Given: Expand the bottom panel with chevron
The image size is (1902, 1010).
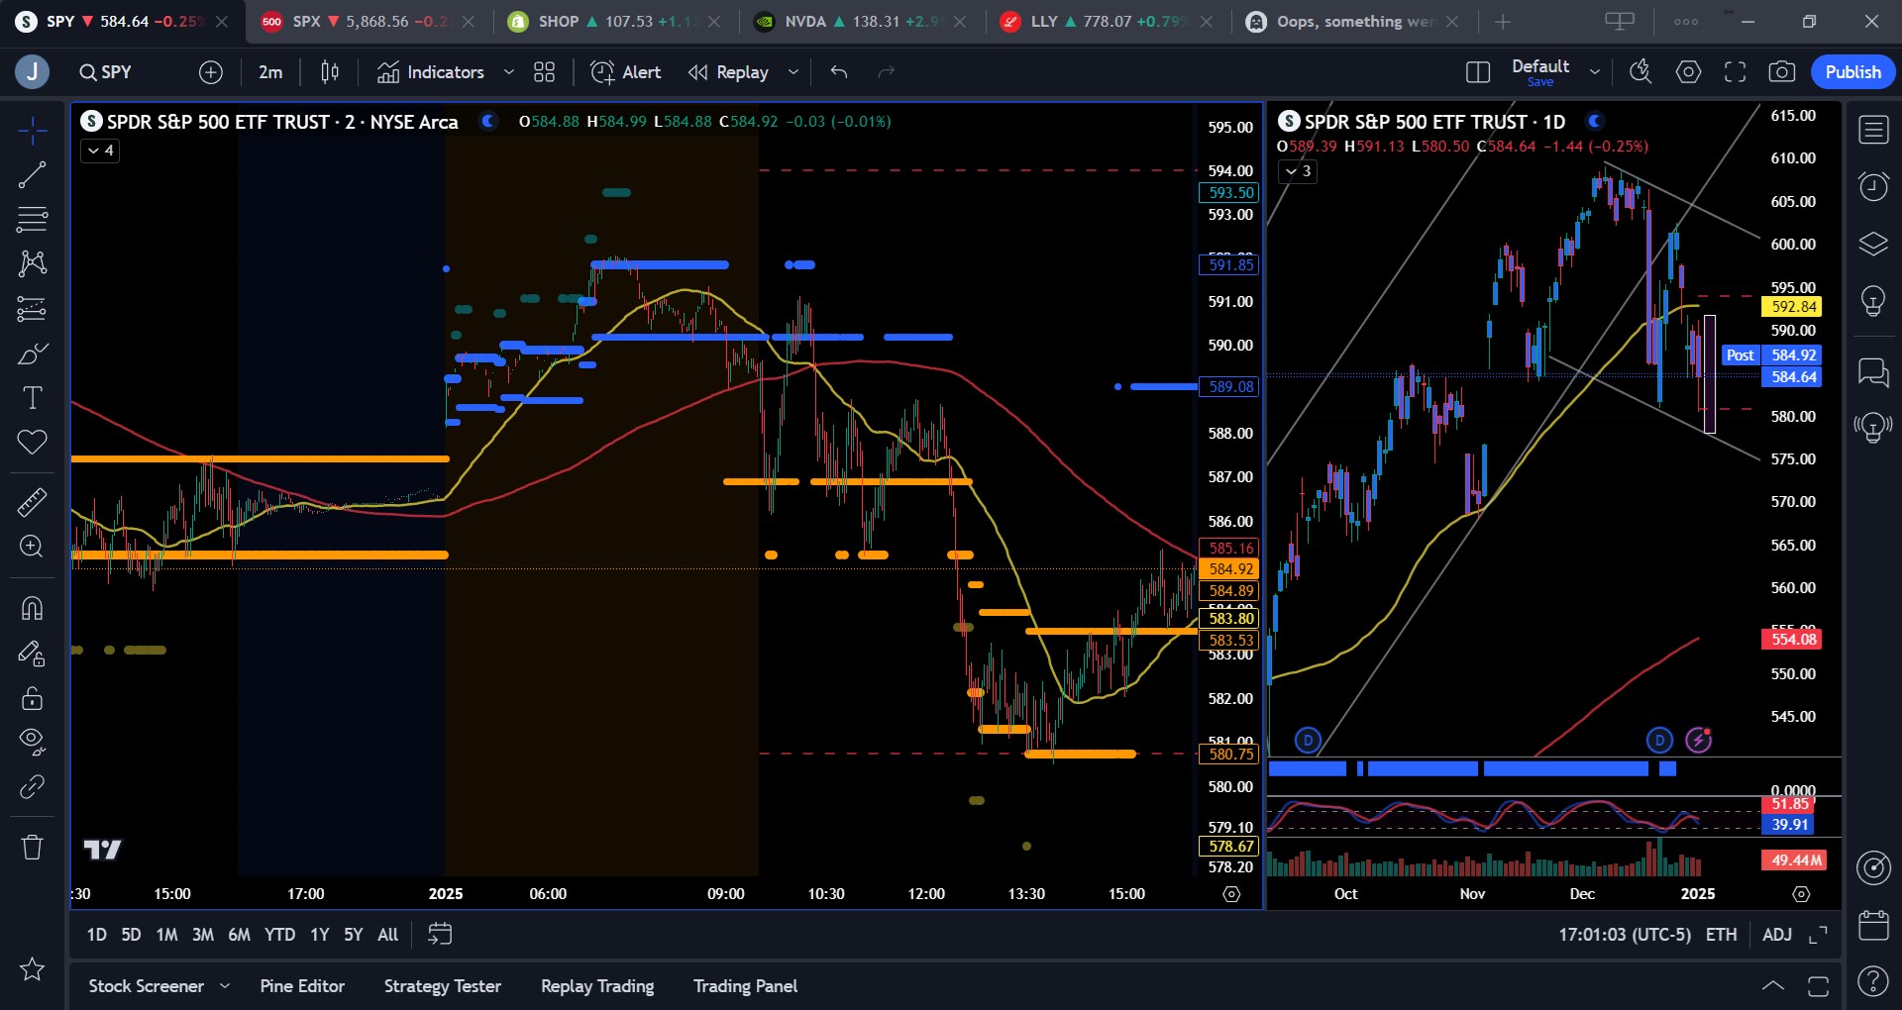Looking at the screenshot, I should (x=1773, y=986).
